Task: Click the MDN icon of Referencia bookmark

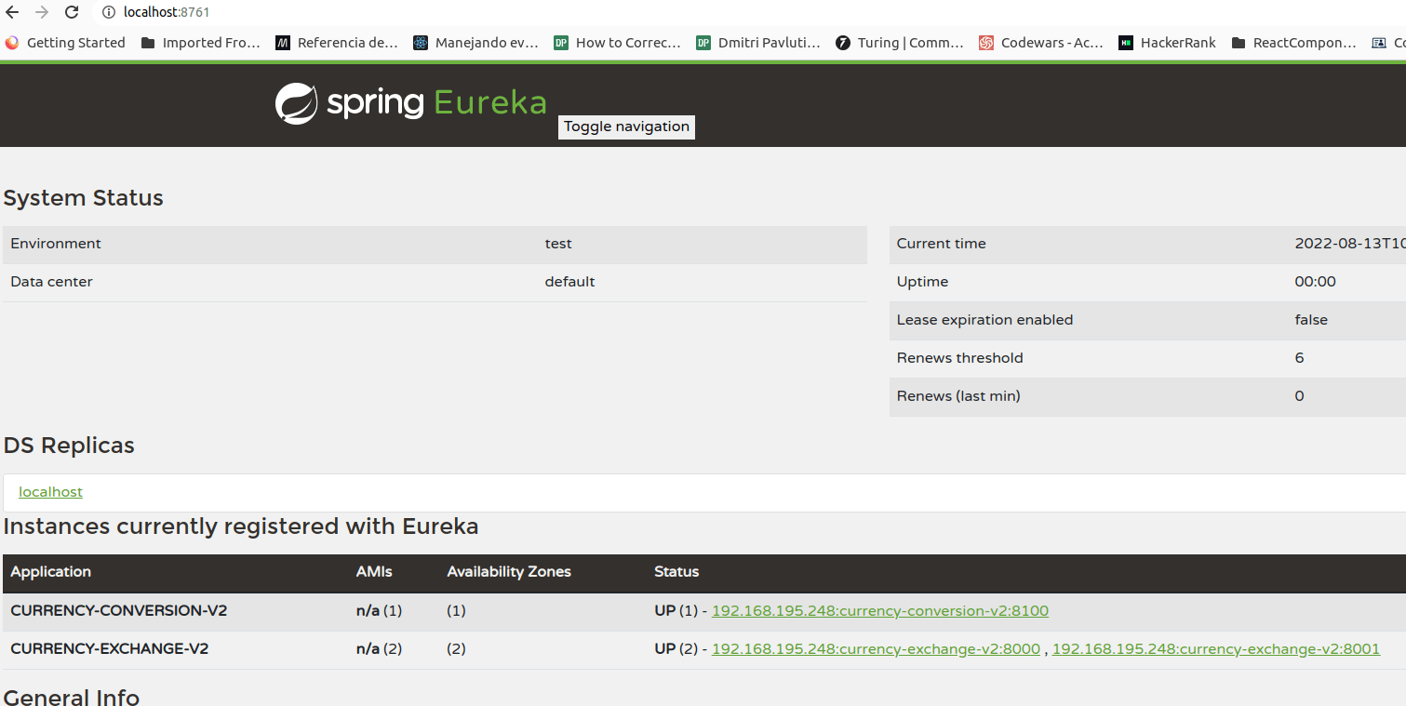Action: tap(283, 43)
